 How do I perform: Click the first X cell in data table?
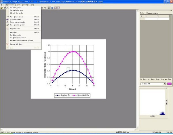click(151, 19)
